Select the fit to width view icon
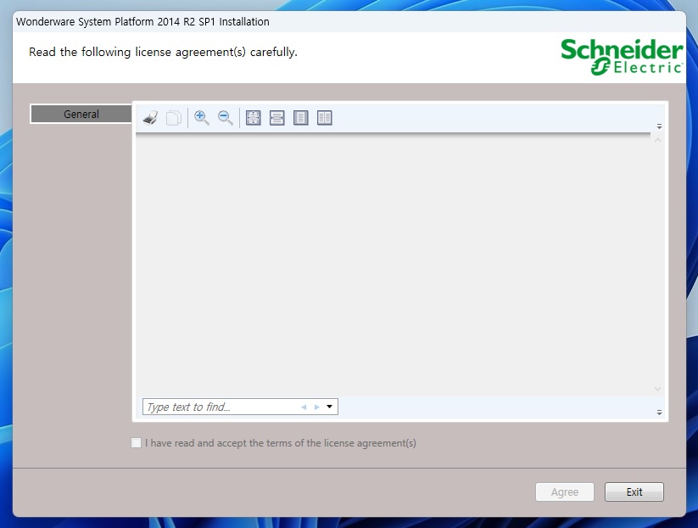 (276, 118)
